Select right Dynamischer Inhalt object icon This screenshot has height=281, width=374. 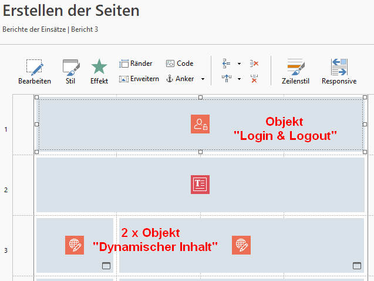[x=241, y=245]
